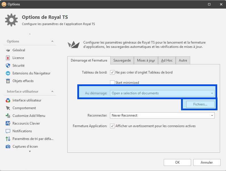Collapse the Interface utilisateur section header
Viewport: 226px width, 171px height.
[x=52, y=91]
